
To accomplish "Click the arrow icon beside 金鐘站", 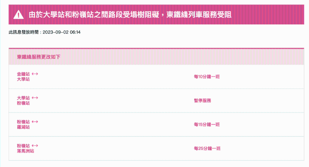I will [x=35, y=74].
